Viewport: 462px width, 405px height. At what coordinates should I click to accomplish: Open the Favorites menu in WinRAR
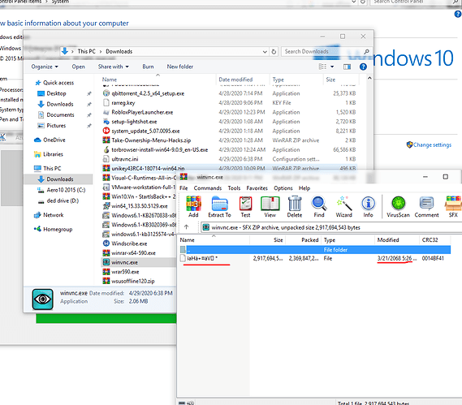point(257,188)
